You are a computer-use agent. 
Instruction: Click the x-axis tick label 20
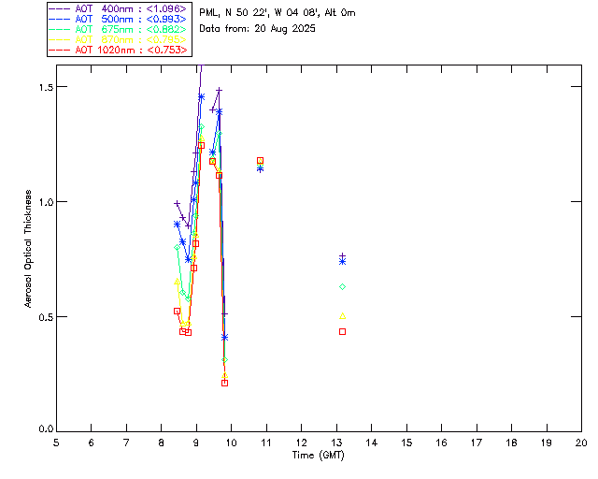[581, 443]
